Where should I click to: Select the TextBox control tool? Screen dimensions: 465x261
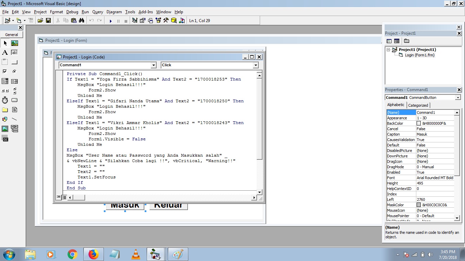coord(14,53)
